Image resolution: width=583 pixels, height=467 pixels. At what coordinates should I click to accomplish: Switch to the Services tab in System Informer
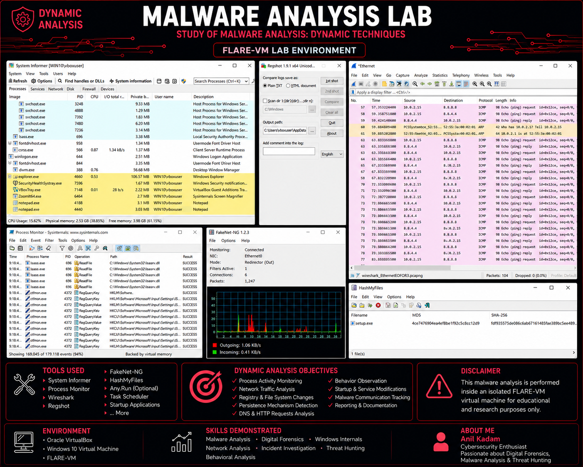click(37, 89)
